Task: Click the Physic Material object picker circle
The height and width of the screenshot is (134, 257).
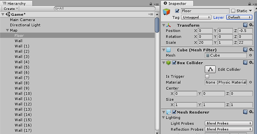Action: click(x=251, y=82)
